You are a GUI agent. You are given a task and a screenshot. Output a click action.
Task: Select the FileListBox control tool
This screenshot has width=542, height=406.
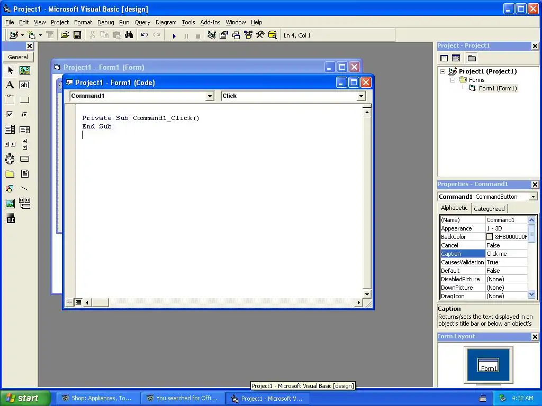pyautogui.click(x=24, y=173)
